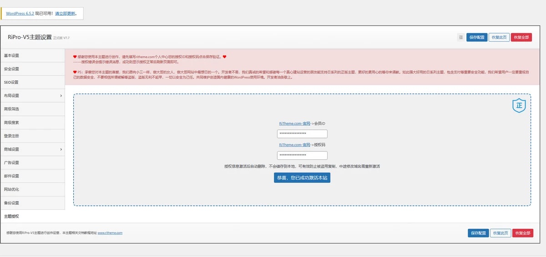Switch to SEO设置 section
546x257 pixels.
[11, 82]
